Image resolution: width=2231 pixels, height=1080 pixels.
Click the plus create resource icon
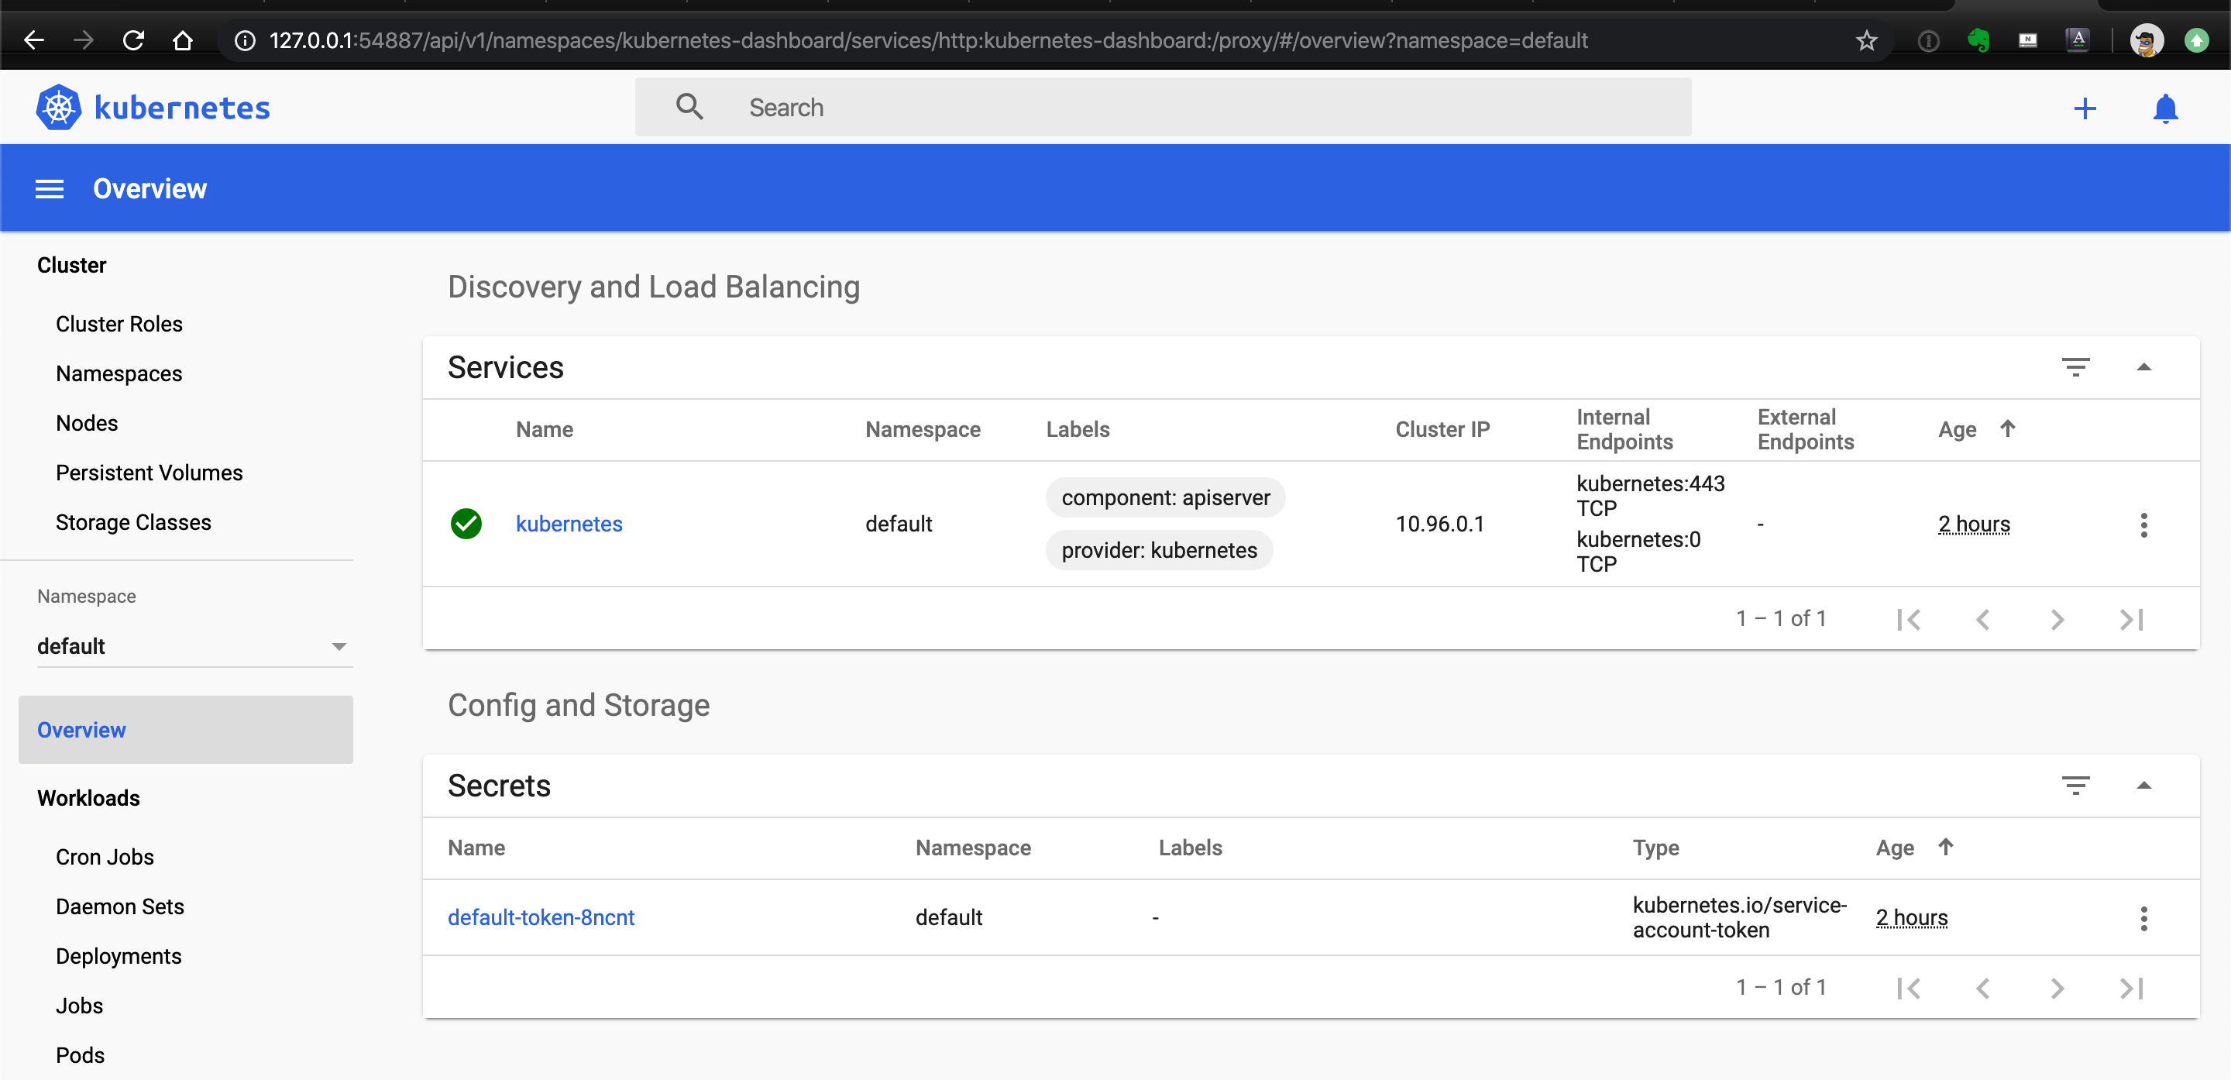pyautogui.click(x=2085, y=108)
